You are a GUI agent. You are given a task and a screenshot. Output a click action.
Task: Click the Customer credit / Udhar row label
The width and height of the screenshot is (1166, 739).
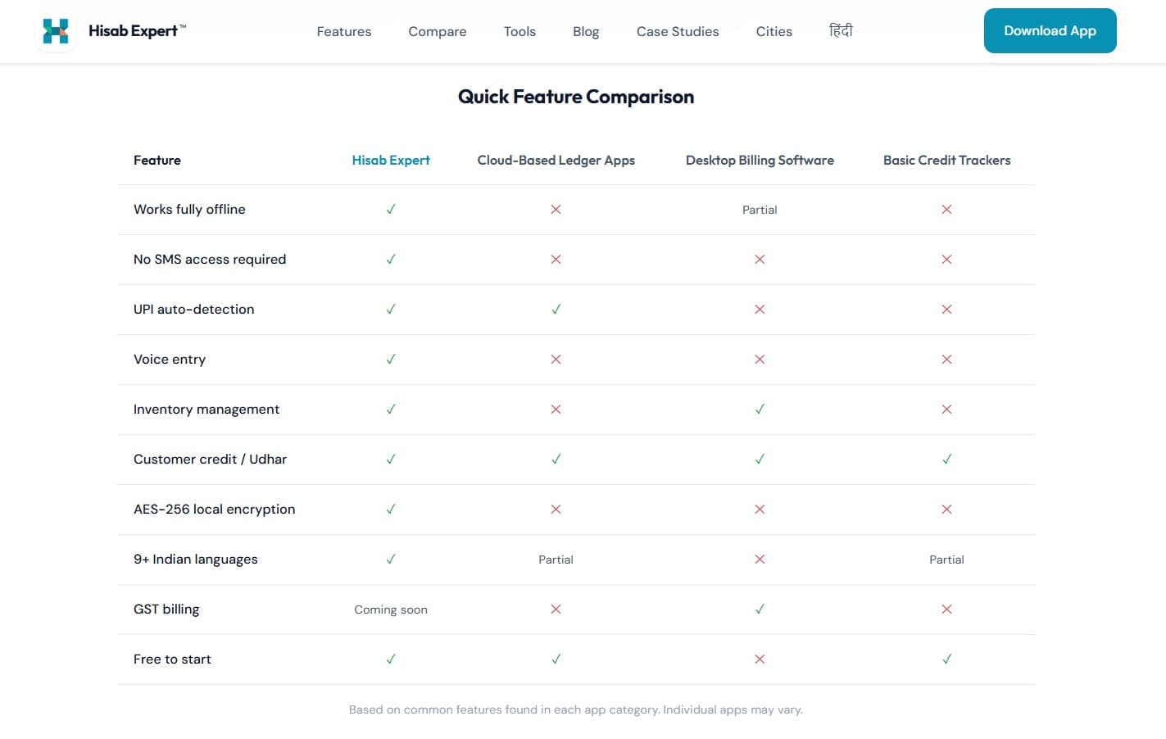point(210,459)
